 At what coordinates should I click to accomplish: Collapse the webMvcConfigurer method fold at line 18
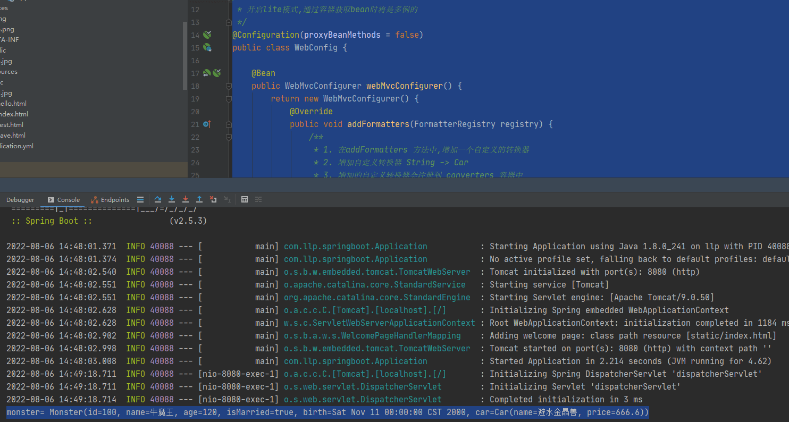click(229, 86)
